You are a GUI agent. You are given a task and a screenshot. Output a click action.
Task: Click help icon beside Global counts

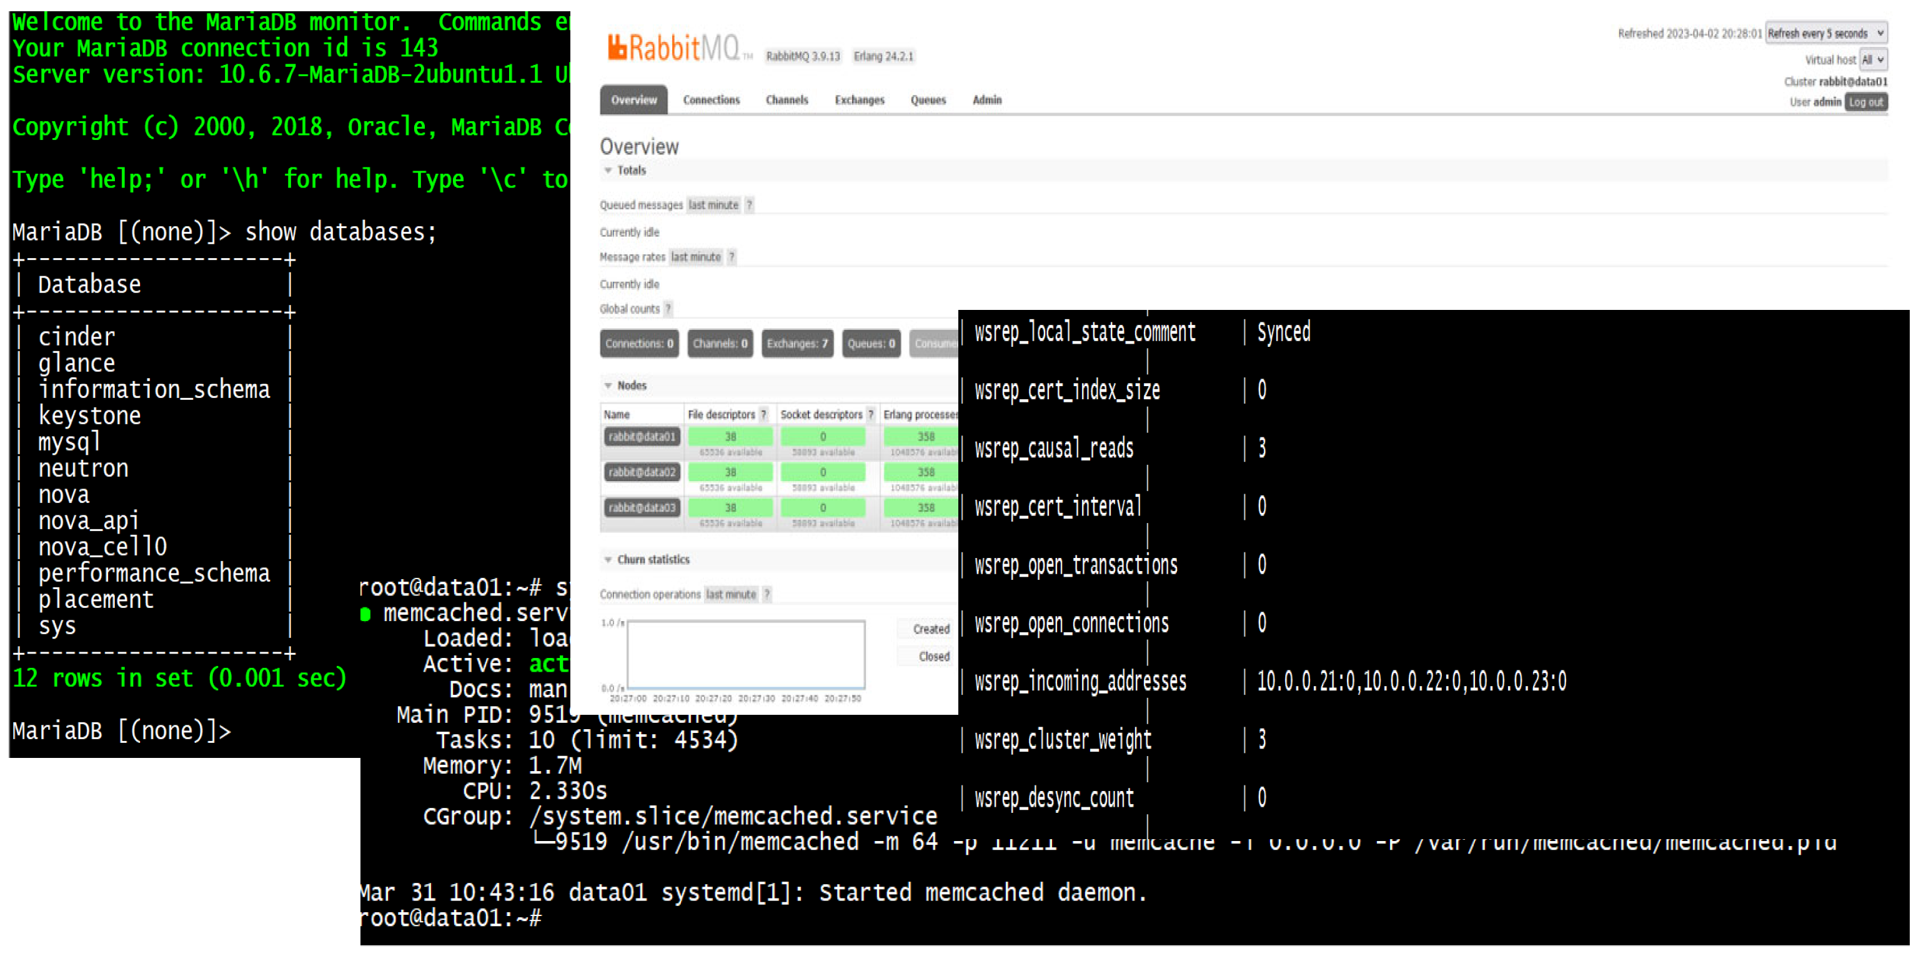668,309
